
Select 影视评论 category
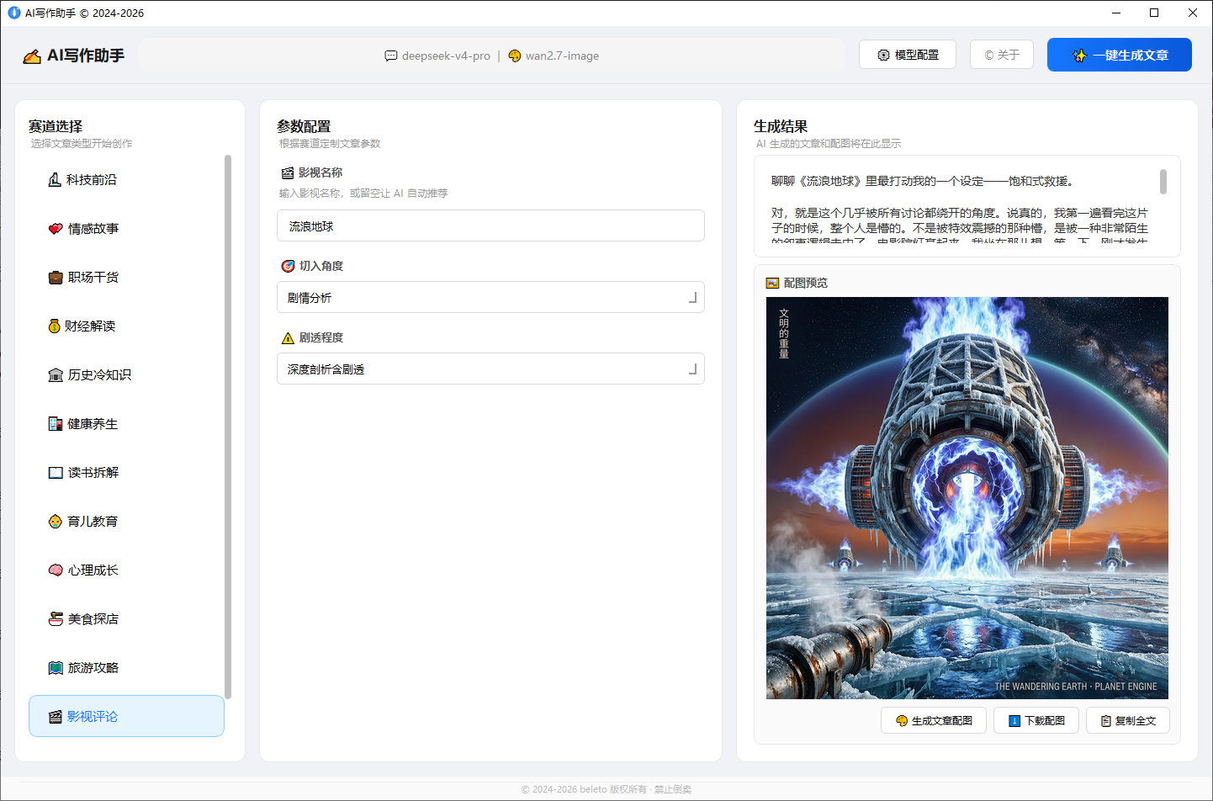(126, 716)
